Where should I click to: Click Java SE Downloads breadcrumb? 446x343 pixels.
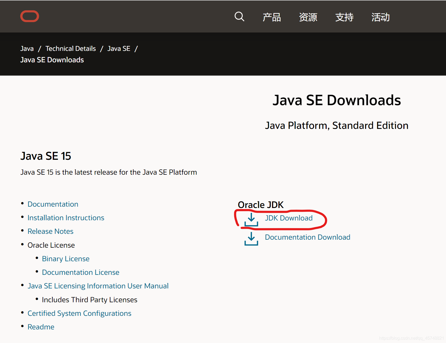pyautogui.click(x=52, y=60)
